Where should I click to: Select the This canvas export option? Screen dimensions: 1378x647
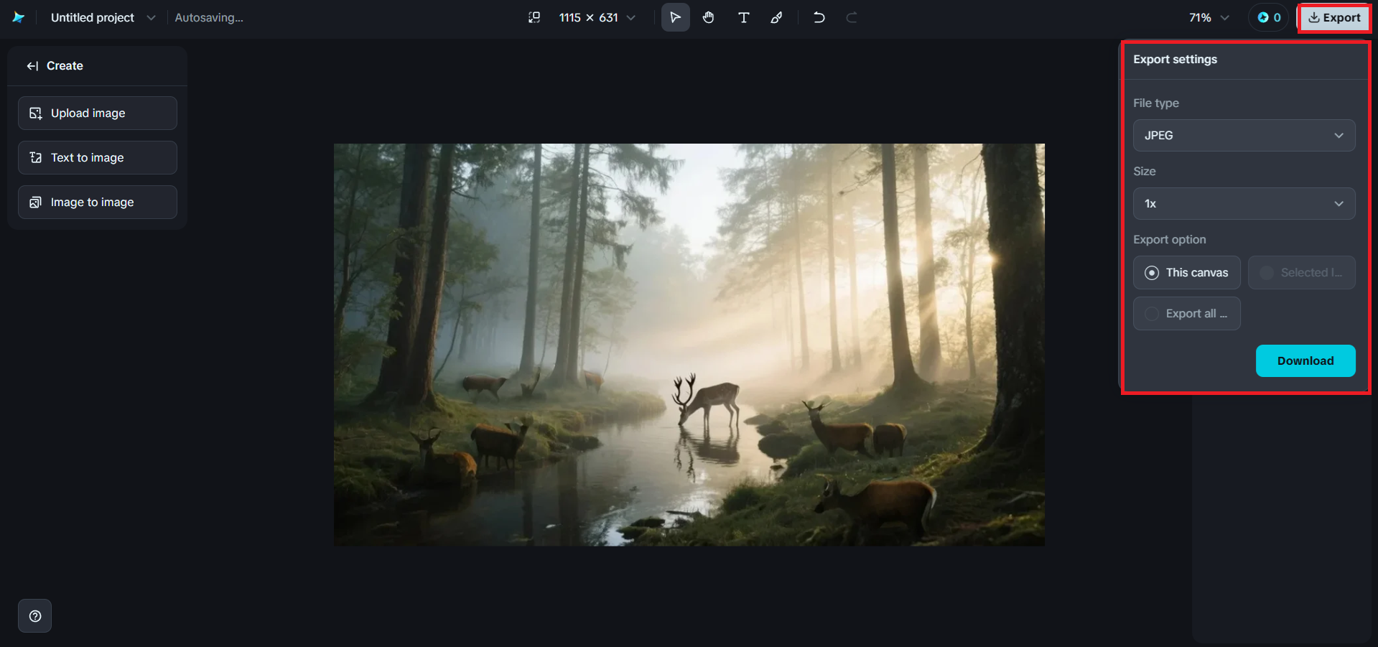click(1186, 272)
